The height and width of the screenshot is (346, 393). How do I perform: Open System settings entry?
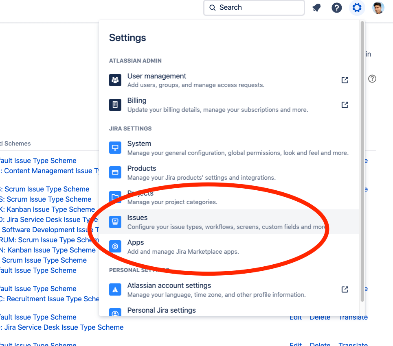tap(229, 148)
